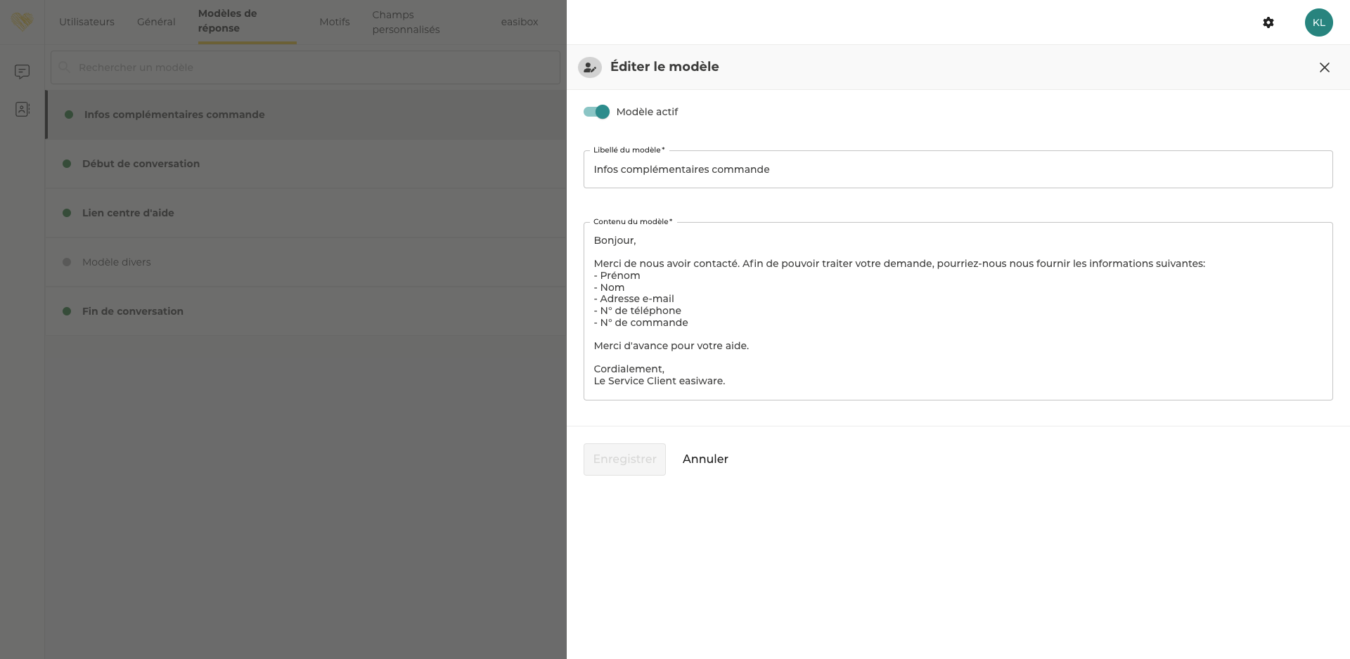This screenshot has width=1350, height=659.
Task: Select the Début de conversation template
Action: pos(141,164)
